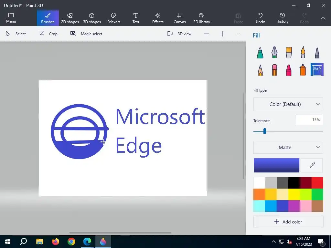The height and width of the screenshot is (248, 331).
Task: Select the Oil brush
Action: click(289, 53)
